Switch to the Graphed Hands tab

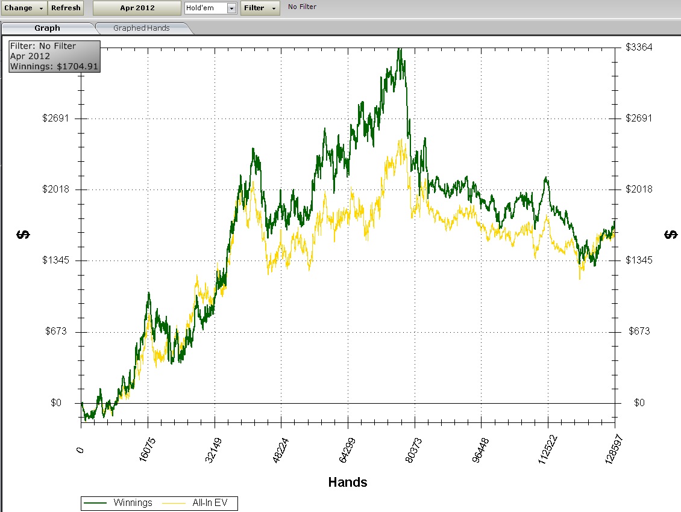141,28
